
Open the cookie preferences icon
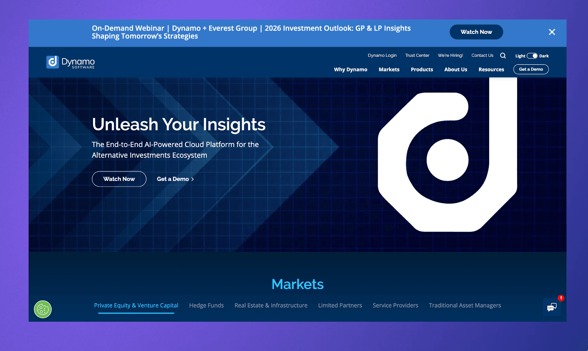(43, 309)
